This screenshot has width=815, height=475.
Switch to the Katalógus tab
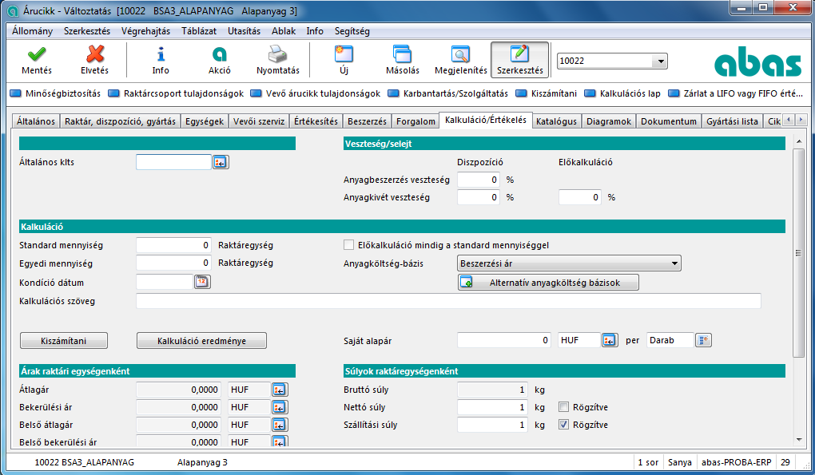click(x=556, y=121)
